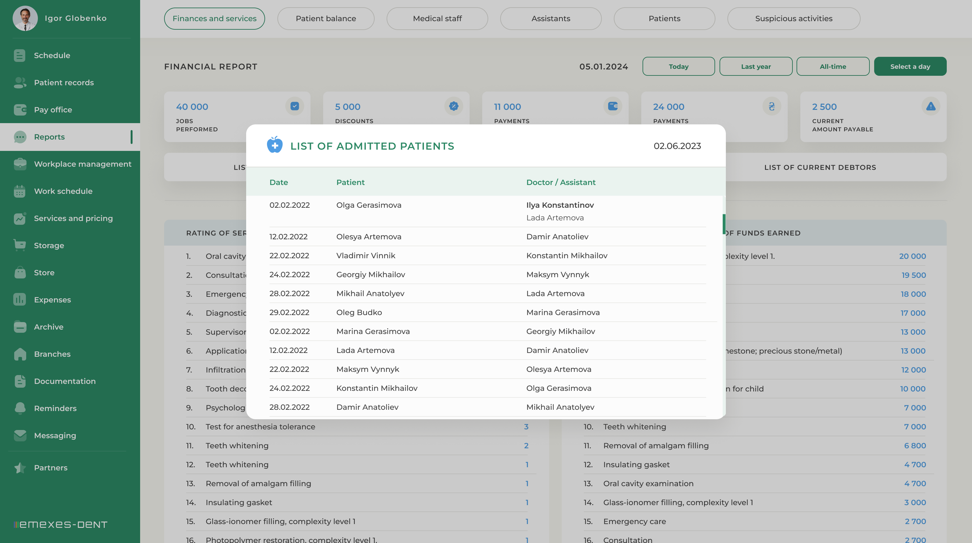
Task: Click the 05.01.2024 report date
Action: pos(604,66)
